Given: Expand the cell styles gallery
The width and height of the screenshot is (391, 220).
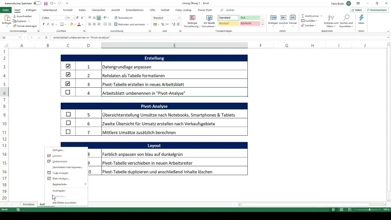Looking at the screenshot, I should click(x=263, y=24).
